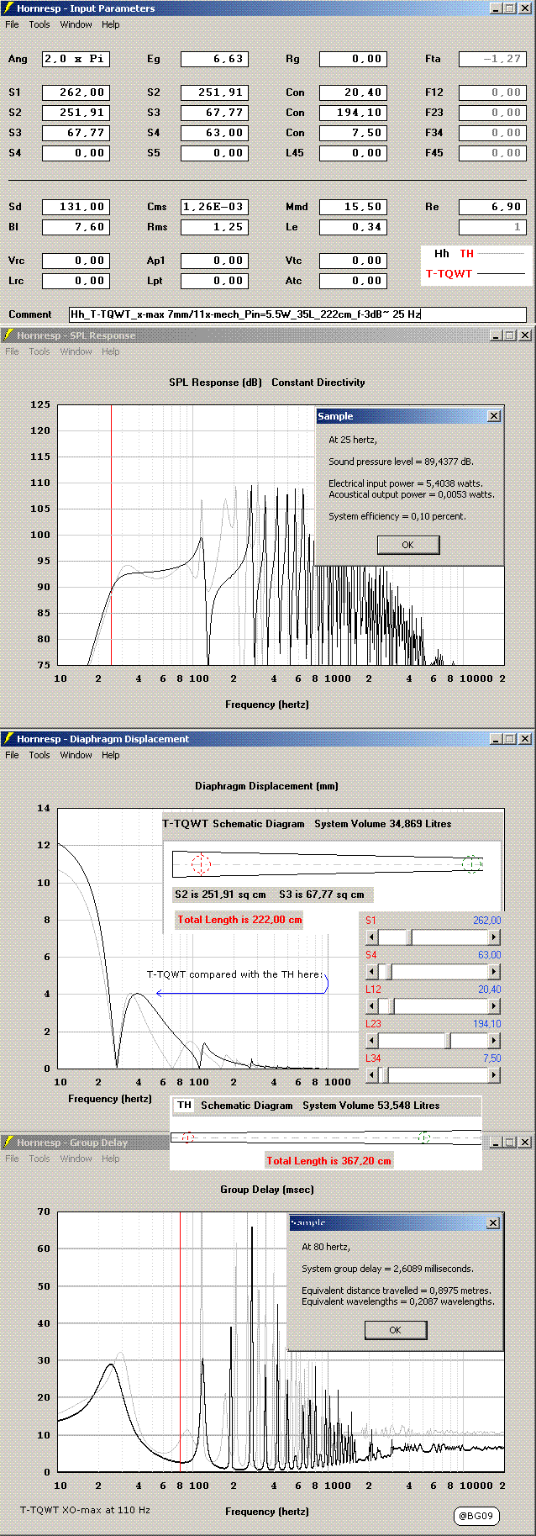Click the S1 field showing 262,00
This screenshot has height=1536, width=536.
[76, 92]
